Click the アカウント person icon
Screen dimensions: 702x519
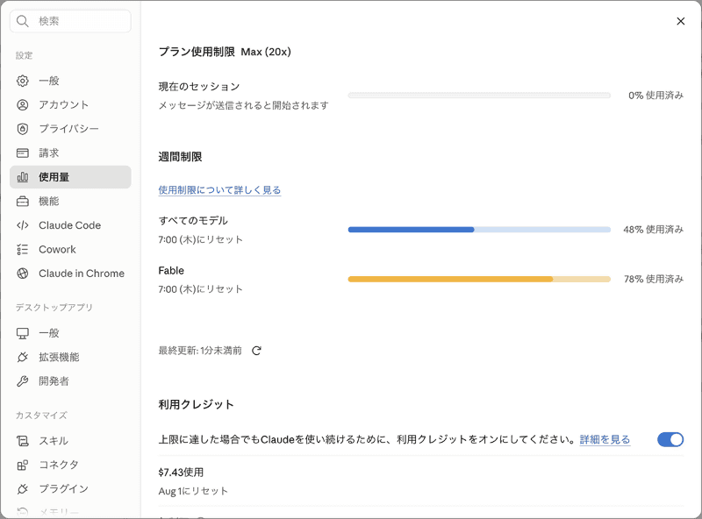pos(23,105)
